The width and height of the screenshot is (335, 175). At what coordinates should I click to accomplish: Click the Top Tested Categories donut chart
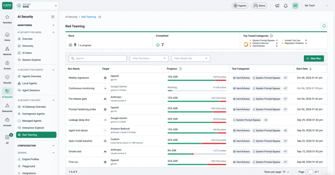click(x=246, y=44)
